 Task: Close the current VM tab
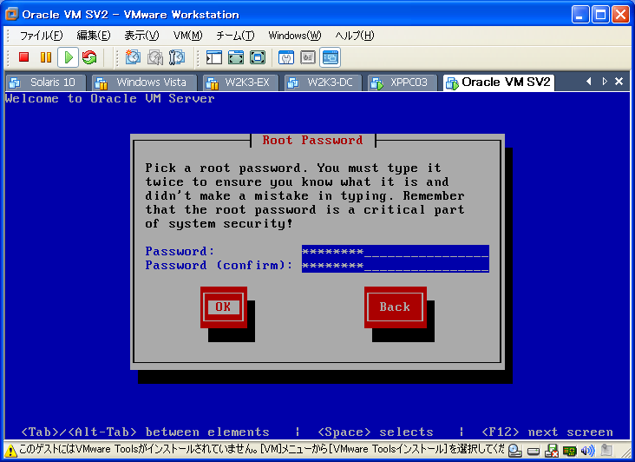[x=619, y=82]
